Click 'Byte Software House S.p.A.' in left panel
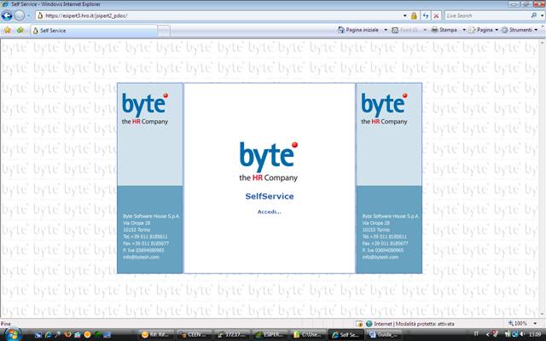The width and height of the screenshot is (546, 341). pos(152,216)
